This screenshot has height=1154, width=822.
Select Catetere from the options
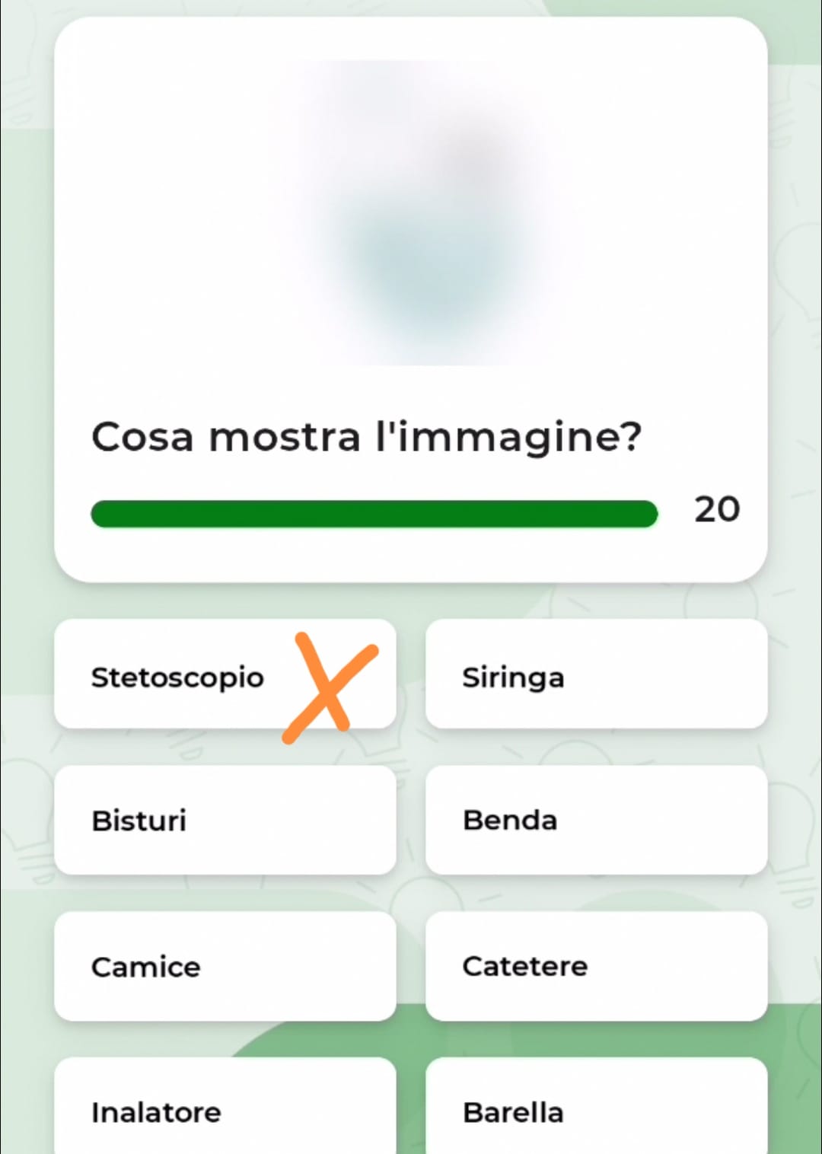tap(597, 966)
